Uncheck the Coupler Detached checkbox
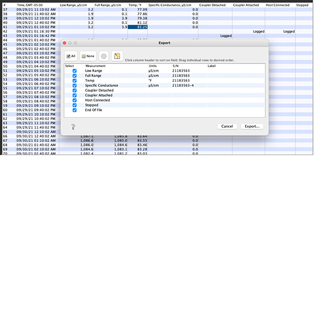314x314 pixels. point(74,91)
